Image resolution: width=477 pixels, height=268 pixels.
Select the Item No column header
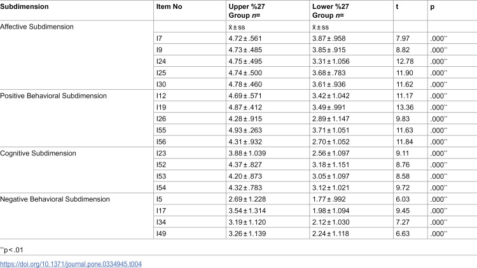(x=169, y=7)
